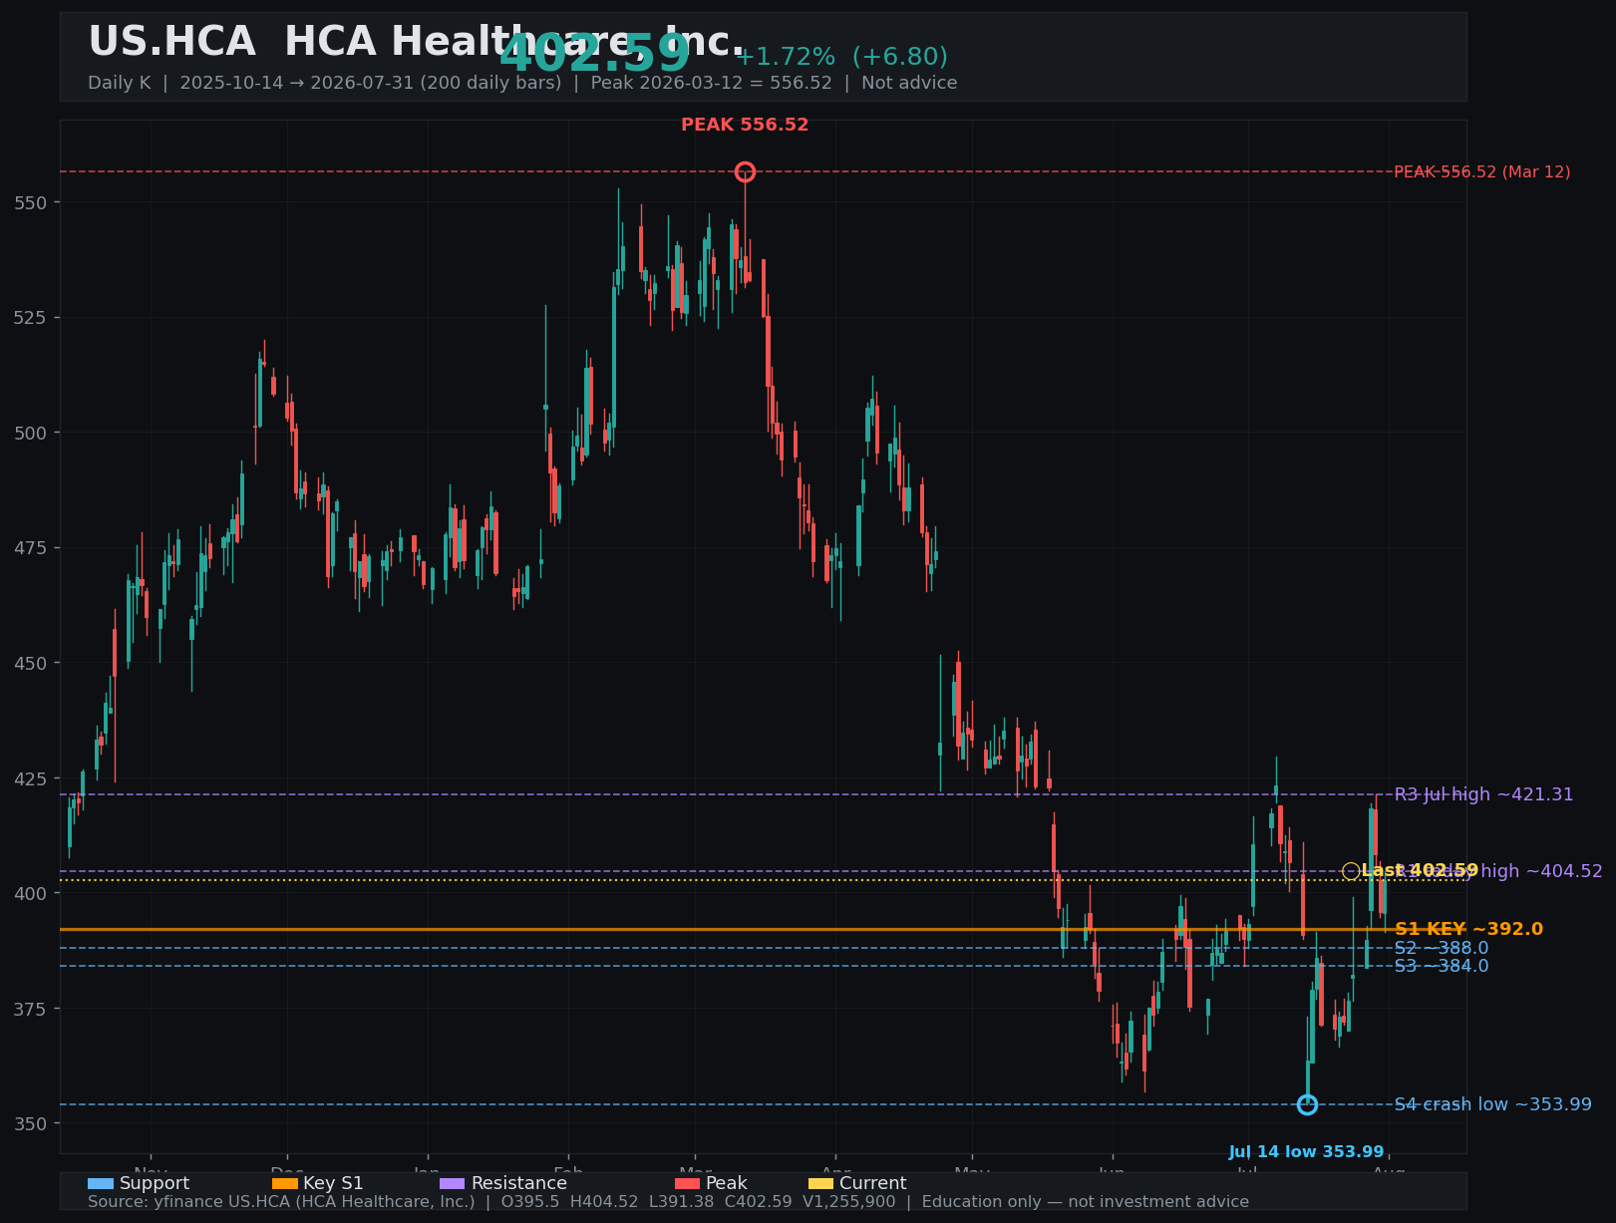This screenshot has height=1223, width=1616.
Task: Click the 'S1 KEY ~392.0' support label
Action: (x=1468, y=929)
